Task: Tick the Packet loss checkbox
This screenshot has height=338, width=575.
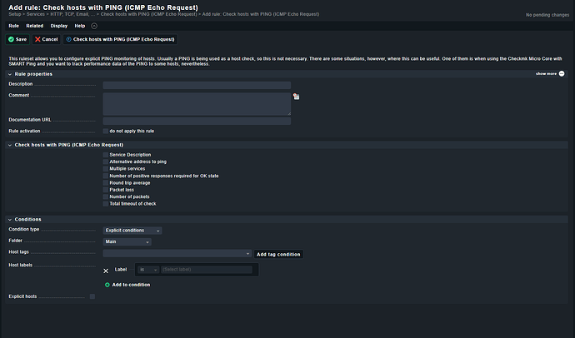Action: [x=106, y=190]
